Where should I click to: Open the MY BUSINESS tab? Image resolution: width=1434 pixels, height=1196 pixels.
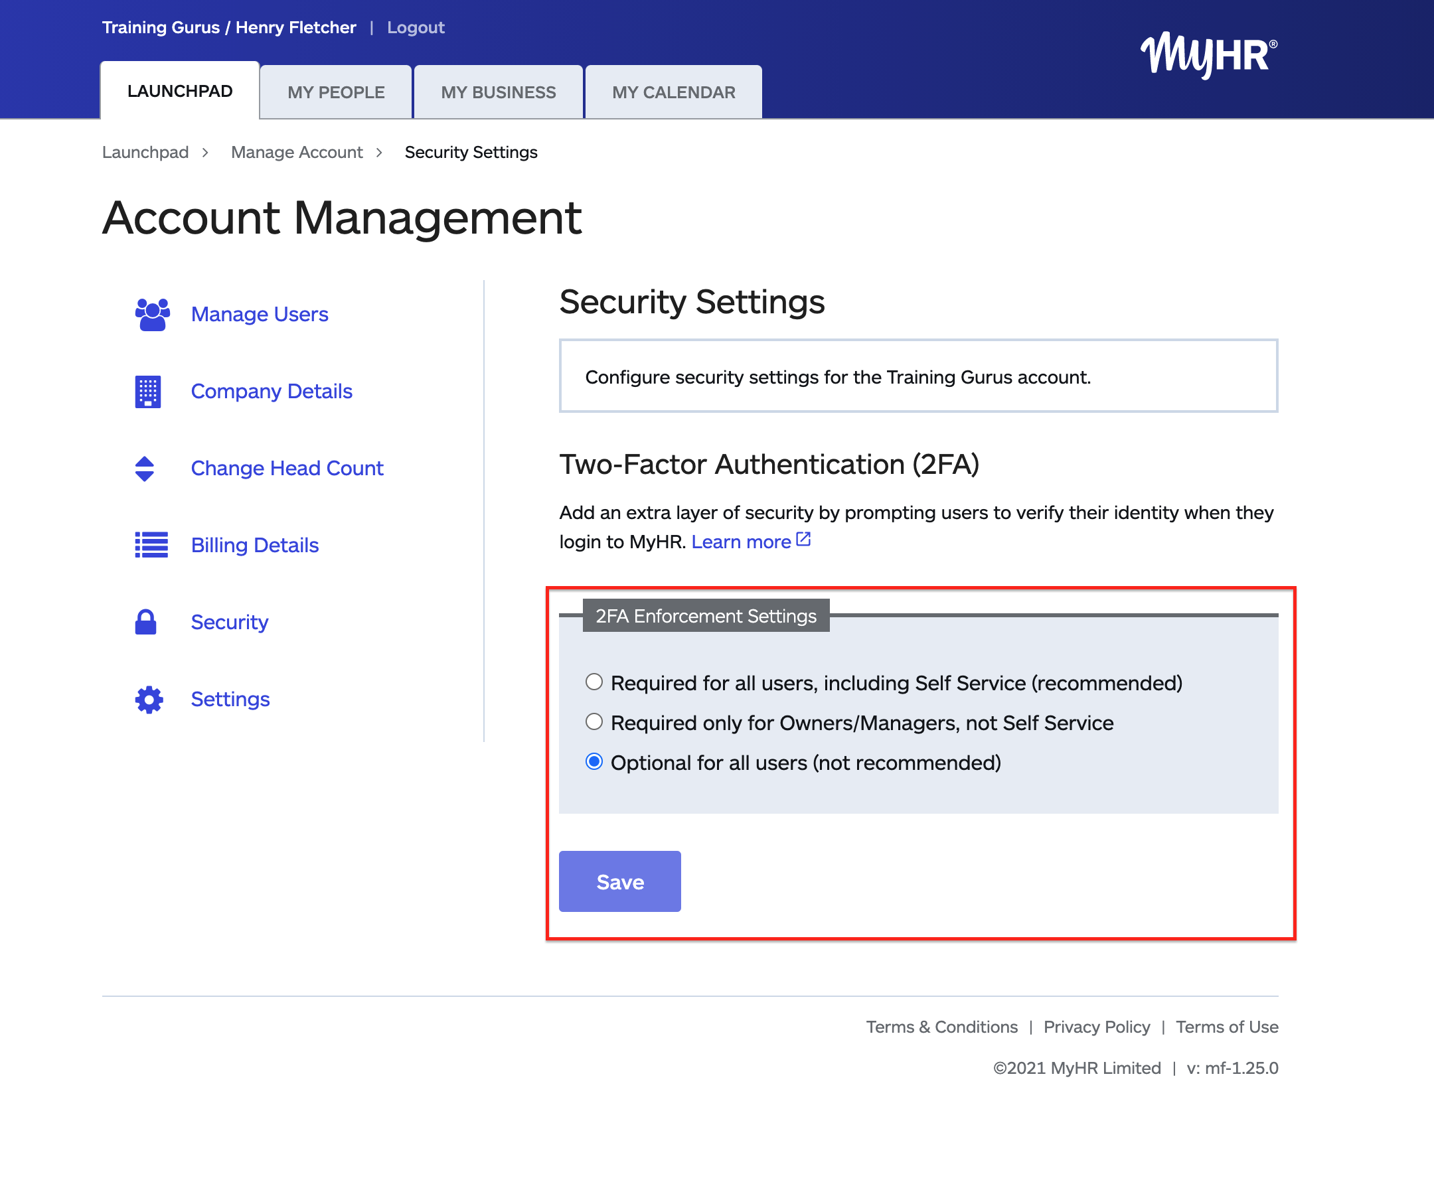[x=499, y=92]
